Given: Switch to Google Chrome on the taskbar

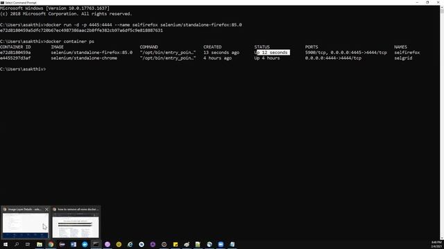Looking at the screenshot, I should tap(51, 244).
